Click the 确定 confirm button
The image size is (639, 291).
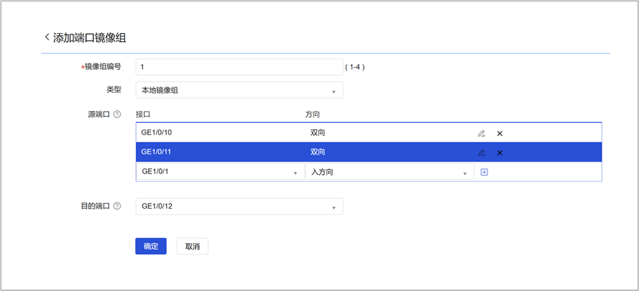click(151, 246)
